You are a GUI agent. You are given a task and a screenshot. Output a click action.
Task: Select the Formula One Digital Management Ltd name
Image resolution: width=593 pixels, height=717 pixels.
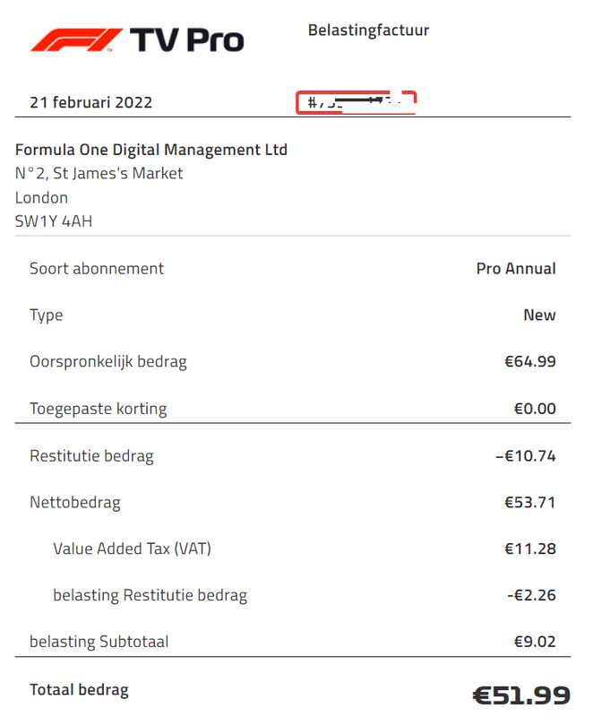point(151,150)
